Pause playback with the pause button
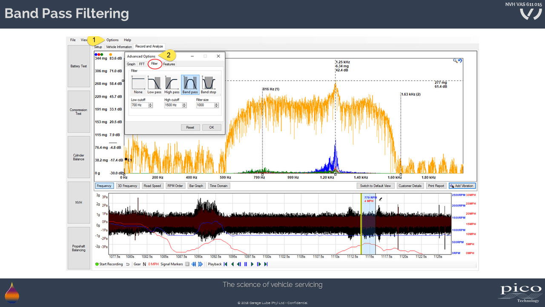Viewport: 545px width, 307px height. tap(246, 264)
